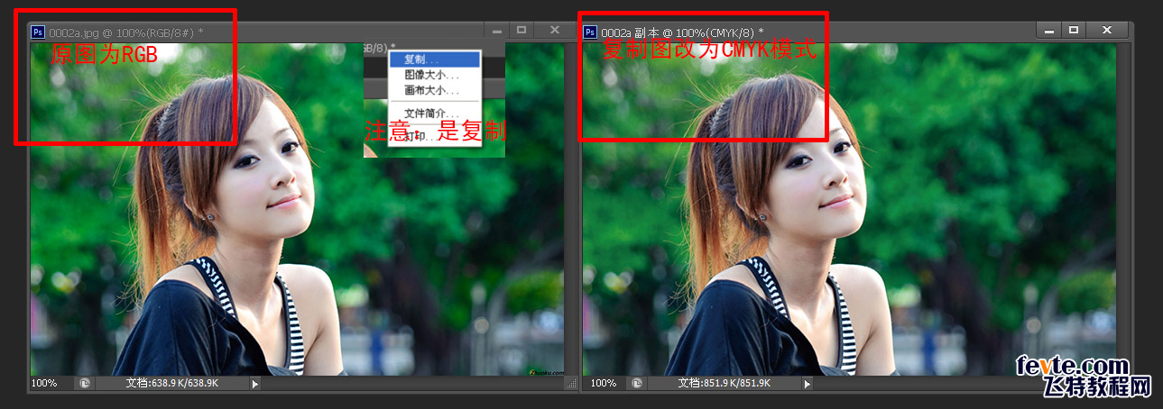Viewport: 1163px width, 409px height.
Task: Expand status arrow beside 文档:851.9K/851.9K
Action: [x=808, y=383]
